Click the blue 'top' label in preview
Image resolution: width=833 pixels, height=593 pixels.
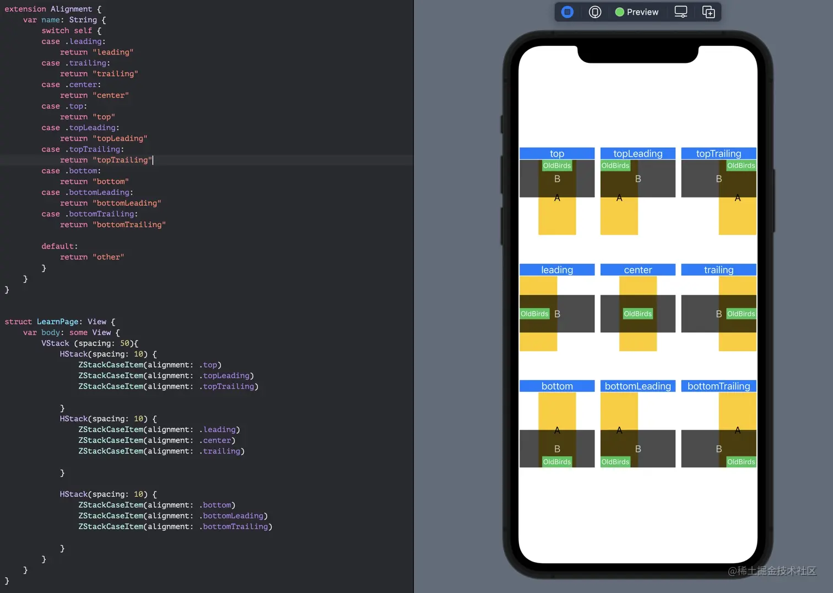point(557,153)
